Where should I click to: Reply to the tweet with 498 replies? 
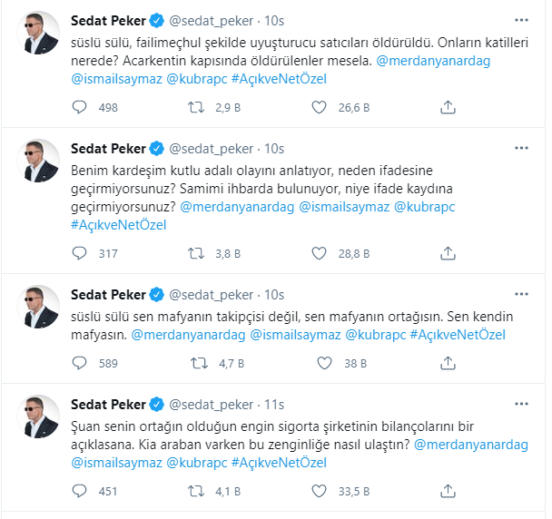[79, 107]
